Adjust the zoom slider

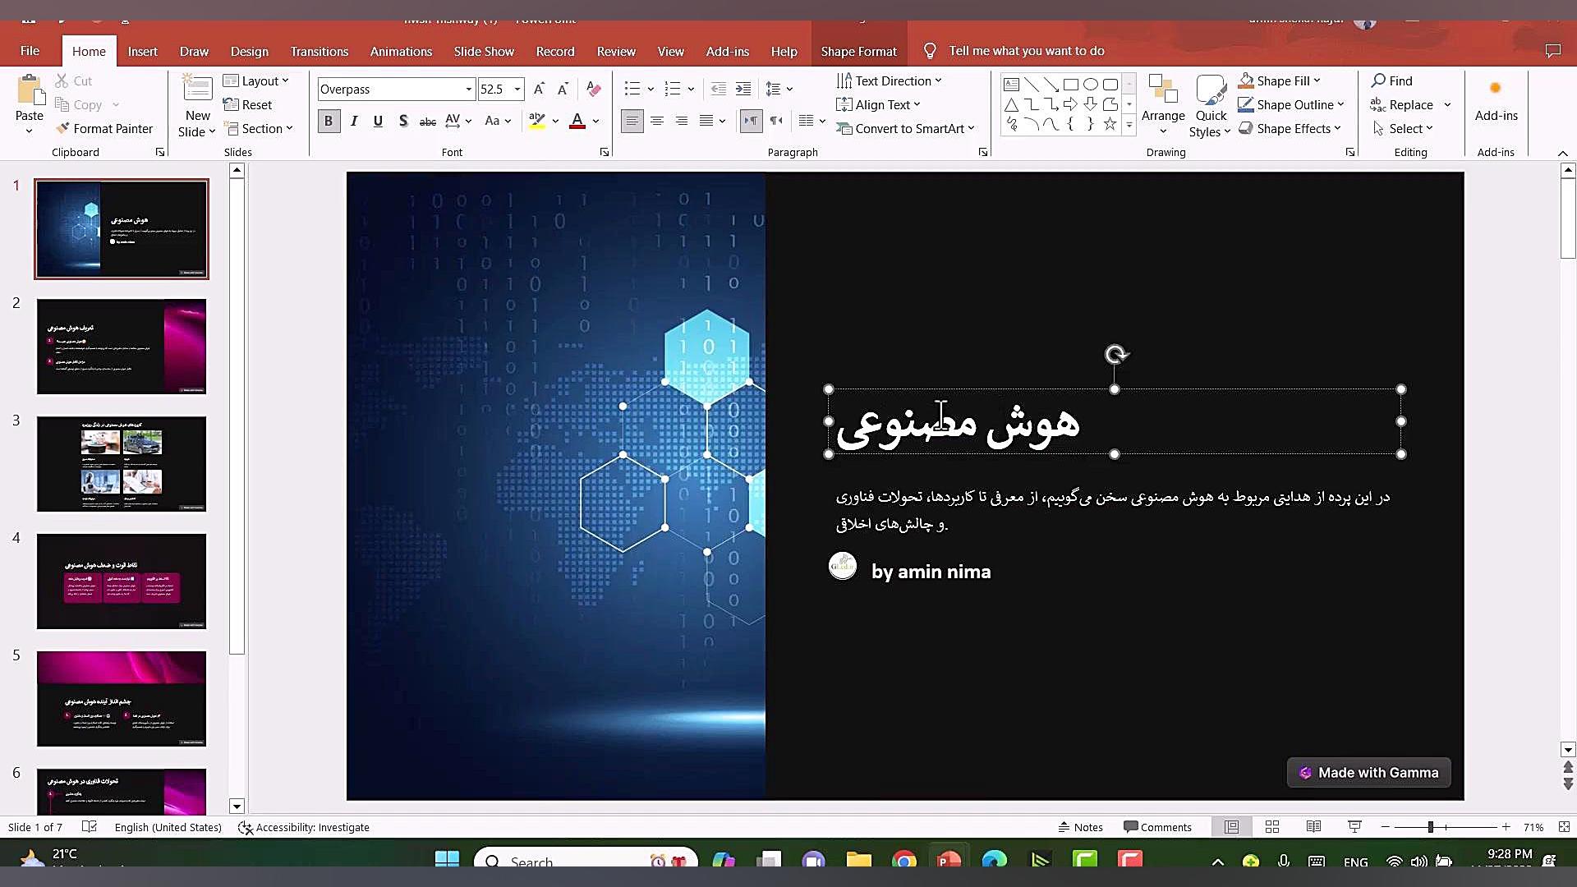point(1430,827)
